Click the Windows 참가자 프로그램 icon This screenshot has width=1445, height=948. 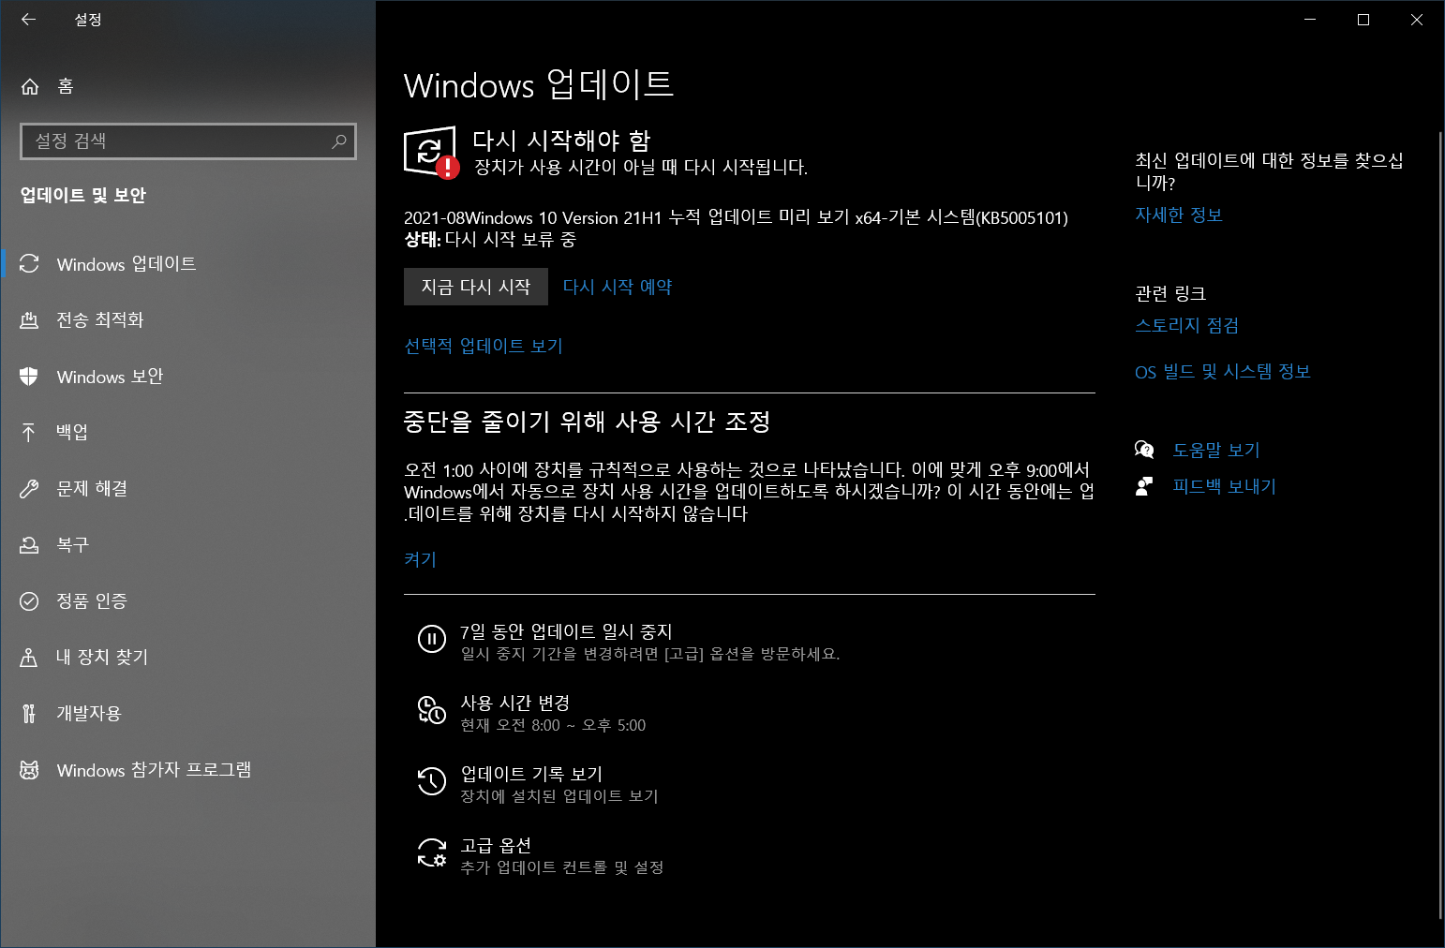[29, 770]
